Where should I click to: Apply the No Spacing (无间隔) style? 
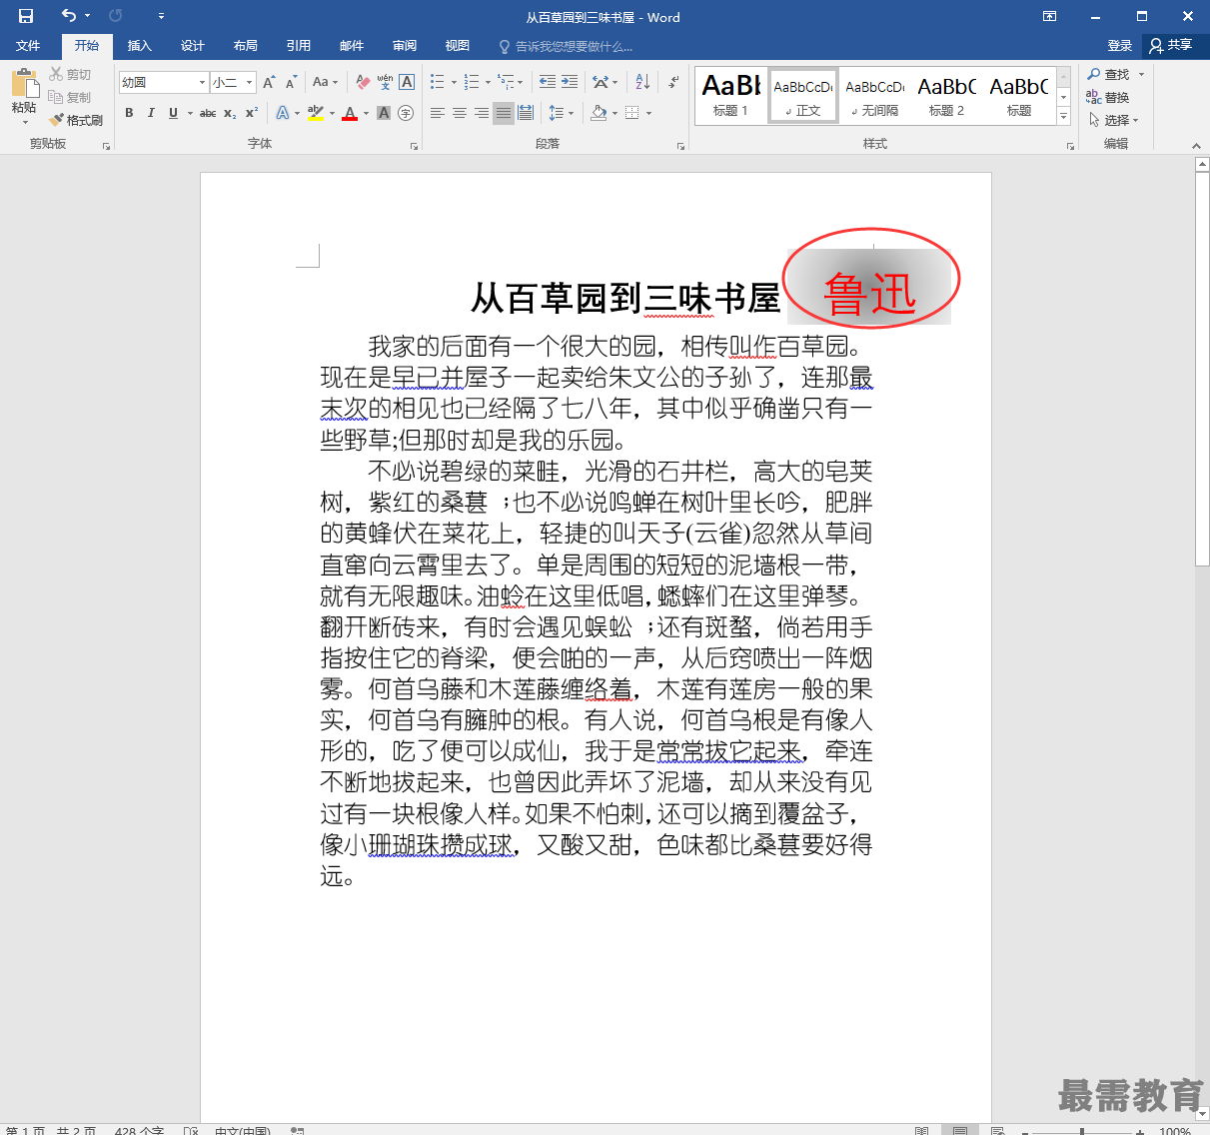(874, 97)
